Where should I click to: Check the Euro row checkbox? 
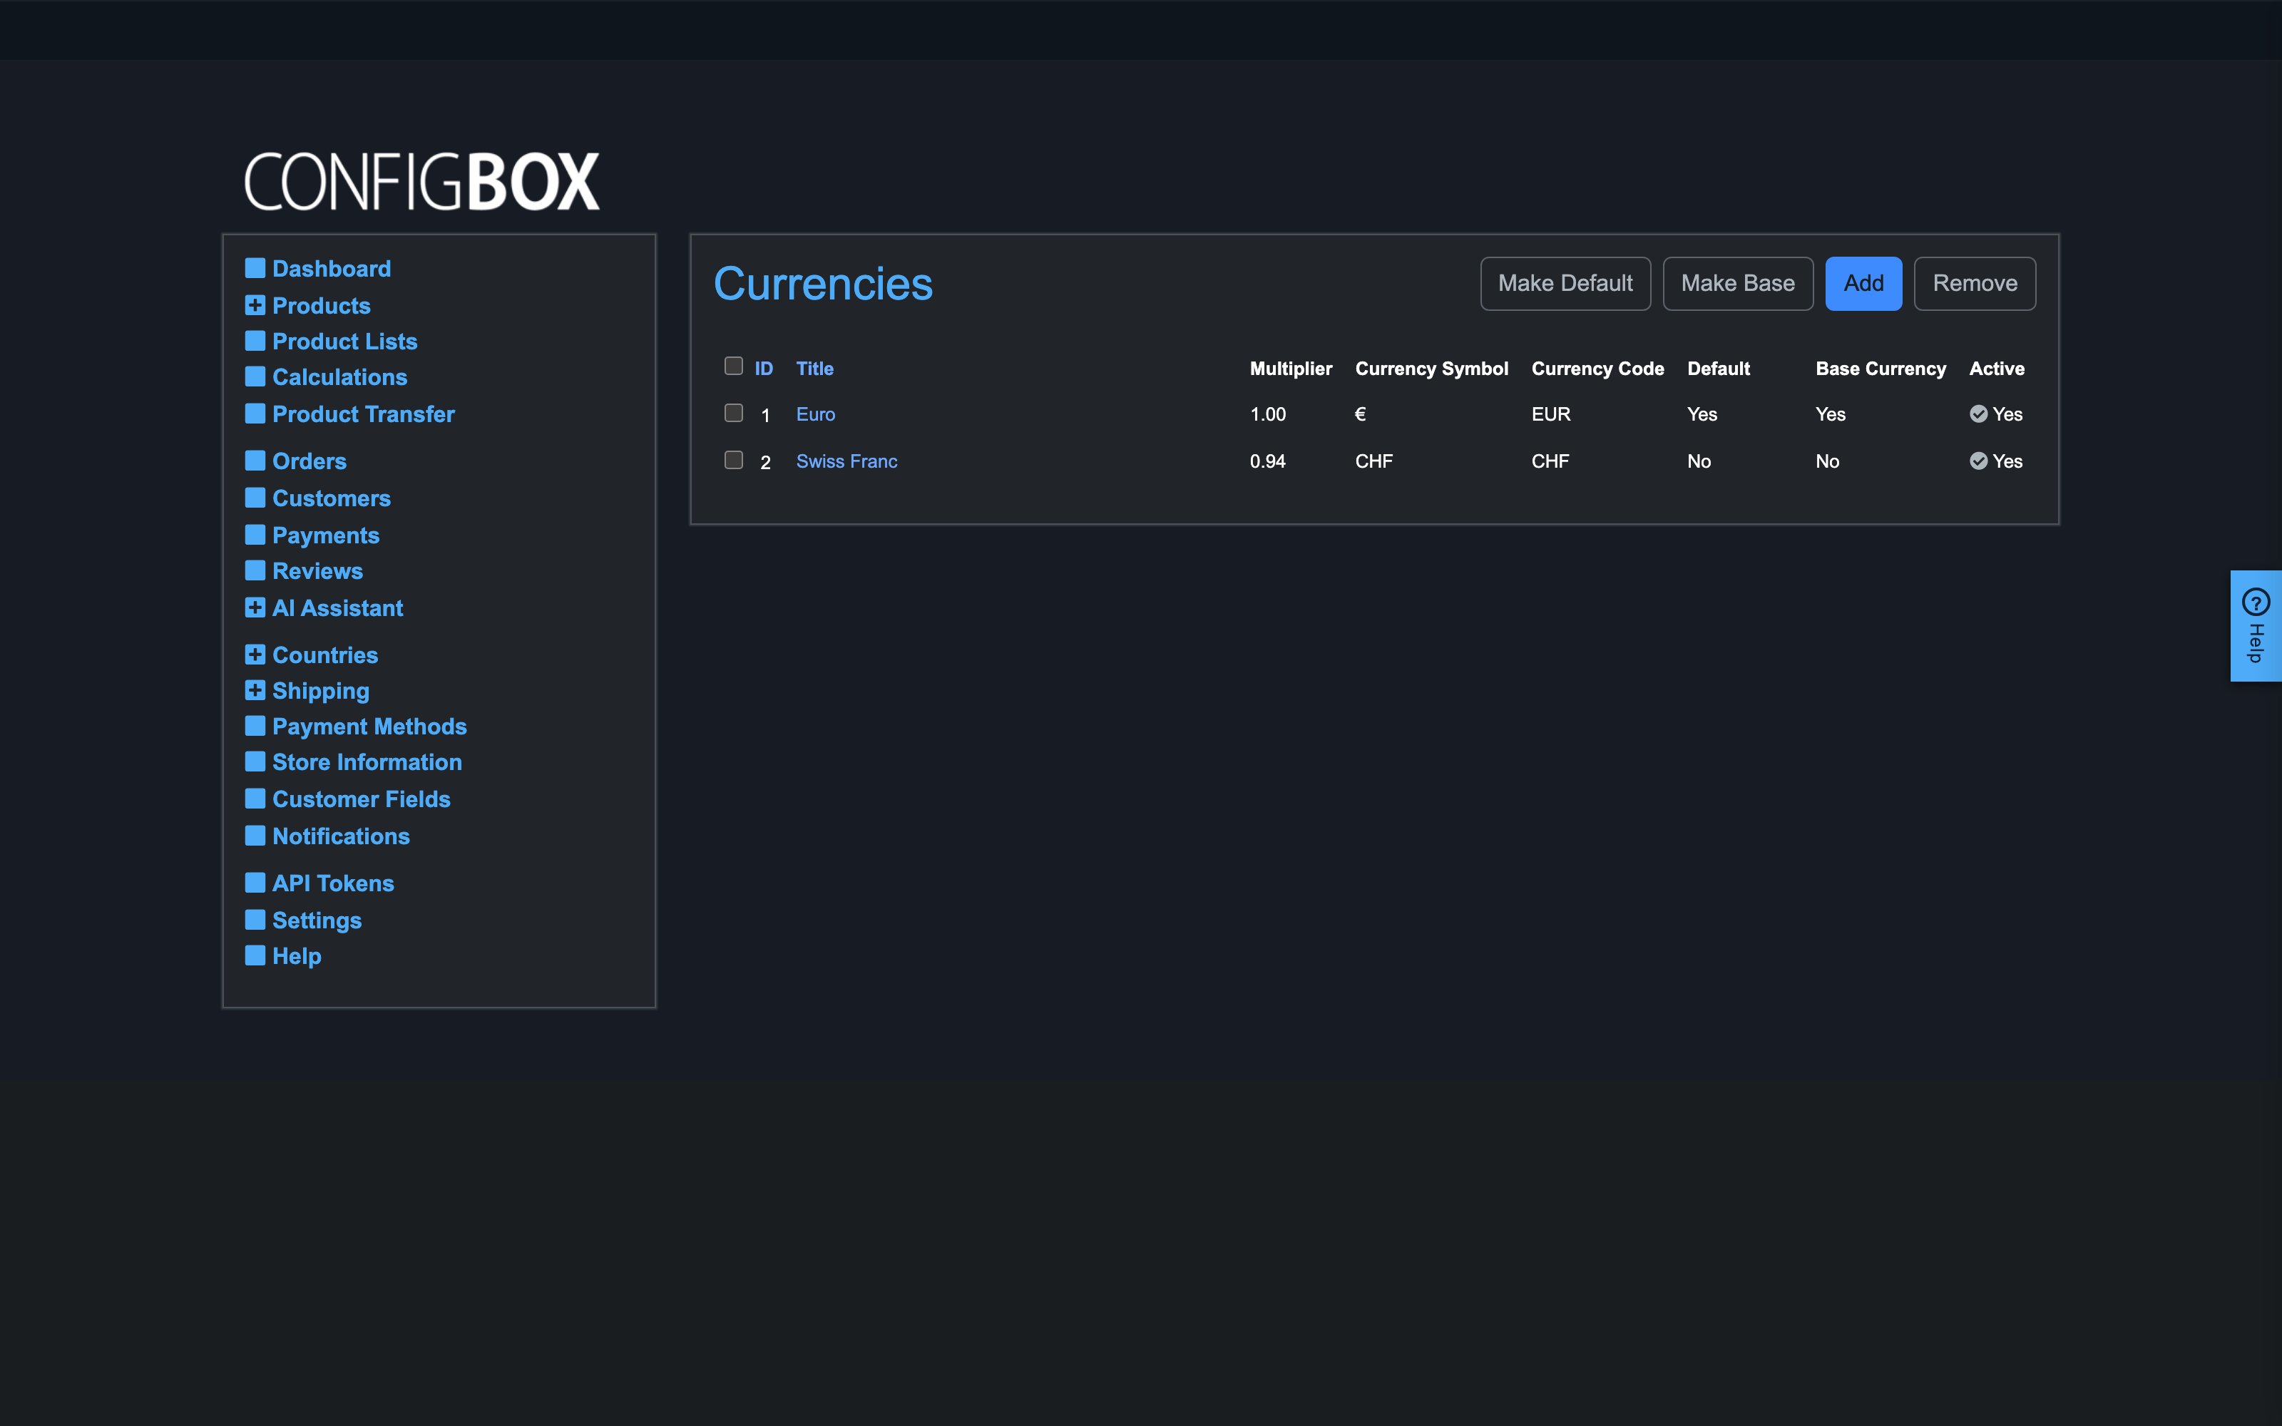734,413
